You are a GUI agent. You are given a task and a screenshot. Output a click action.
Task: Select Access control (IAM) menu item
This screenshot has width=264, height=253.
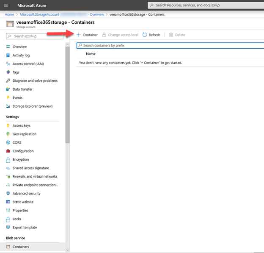click(28, 64)
